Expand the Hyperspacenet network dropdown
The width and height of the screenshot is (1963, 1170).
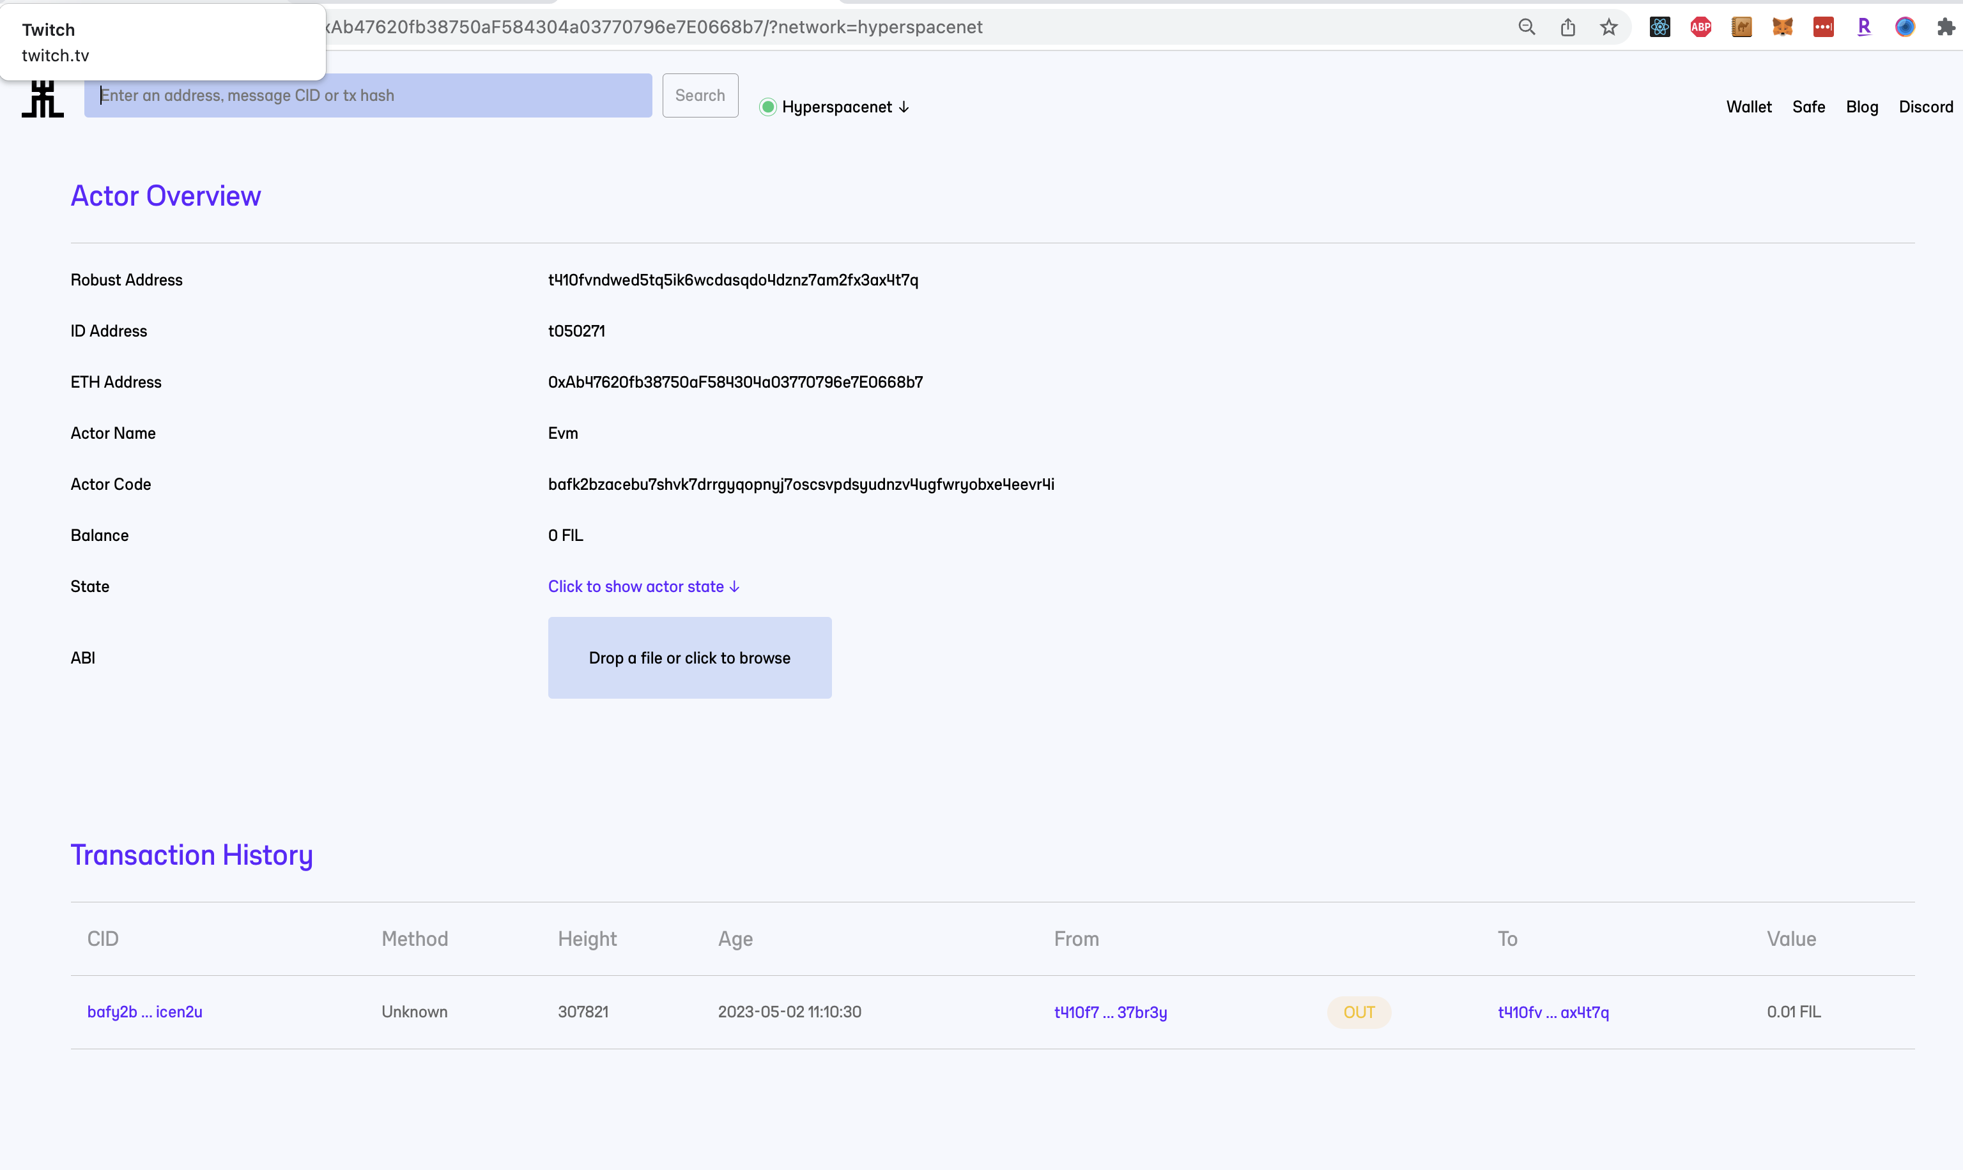coord(845,107)
